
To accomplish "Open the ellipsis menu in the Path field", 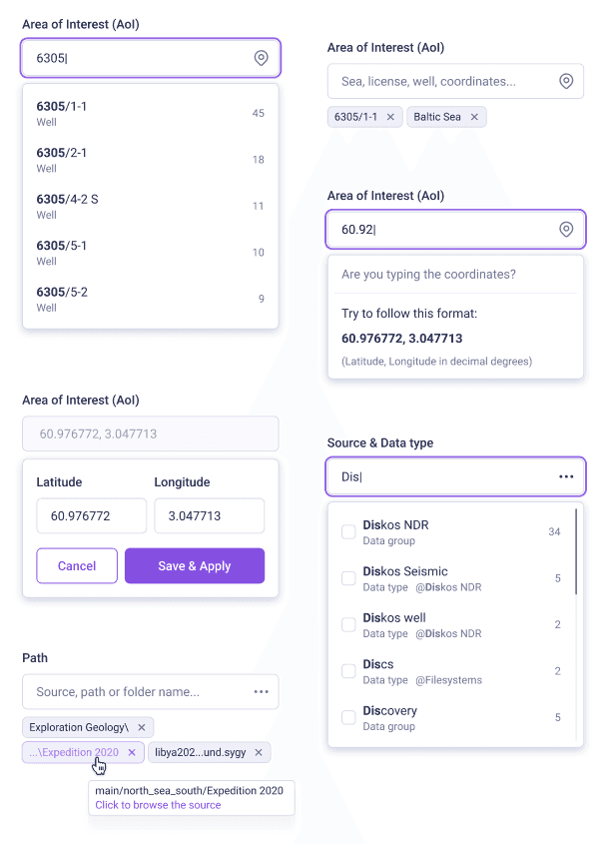I will (261, 691).
